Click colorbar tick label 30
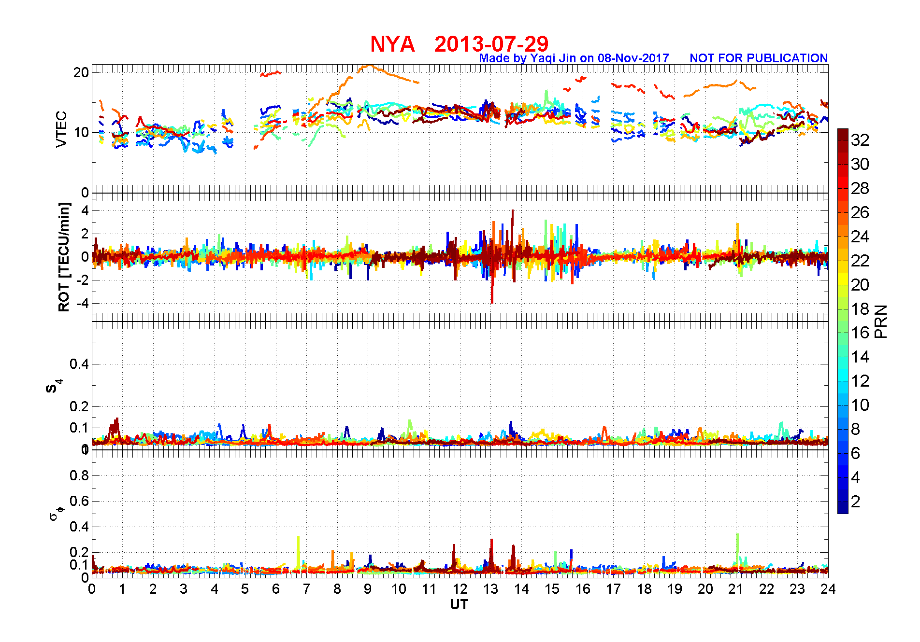 pyautogui.click(x=860, y=164)
